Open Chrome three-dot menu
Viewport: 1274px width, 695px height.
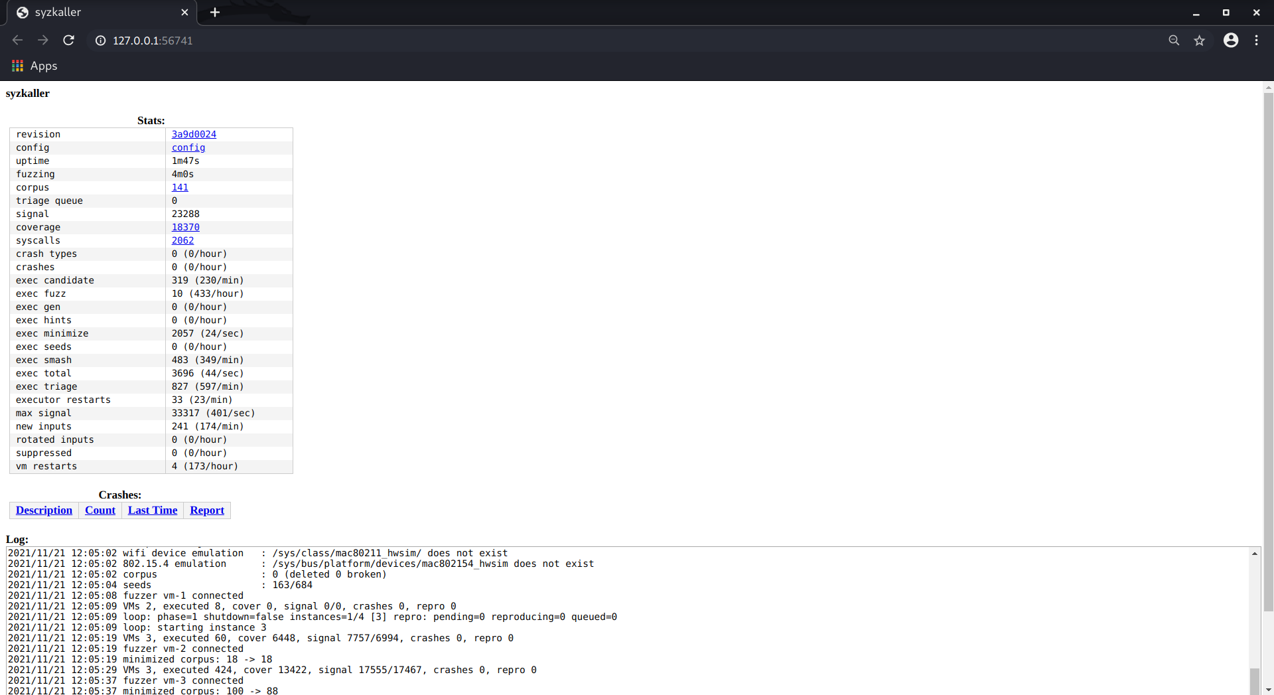1256,40
